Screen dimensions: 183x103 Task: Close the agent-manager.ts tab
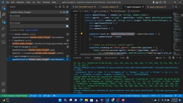click(143, 7)
